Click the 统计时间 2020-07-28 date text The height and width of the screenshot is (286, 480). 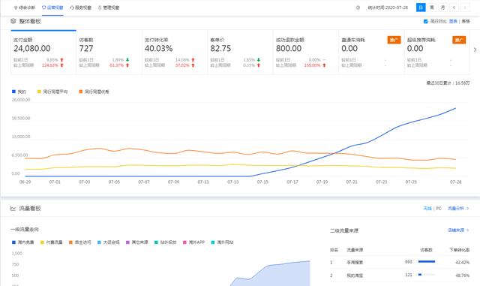point(388,8)
